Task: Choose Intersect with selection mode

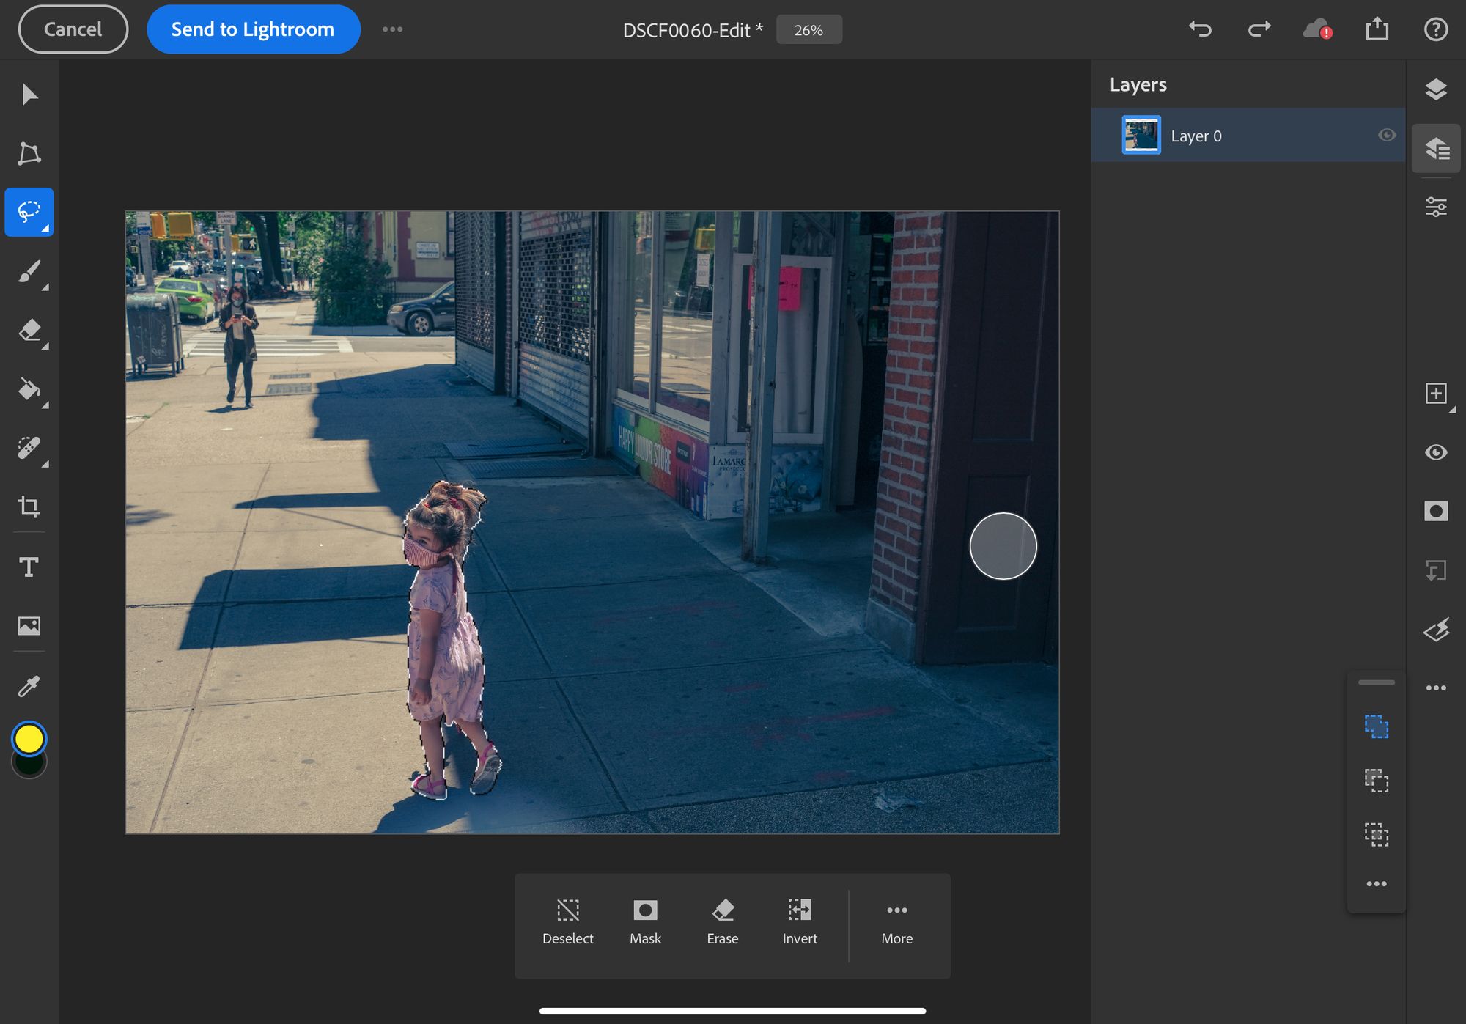Action: pyautogui.click(x=1377, y=834)
